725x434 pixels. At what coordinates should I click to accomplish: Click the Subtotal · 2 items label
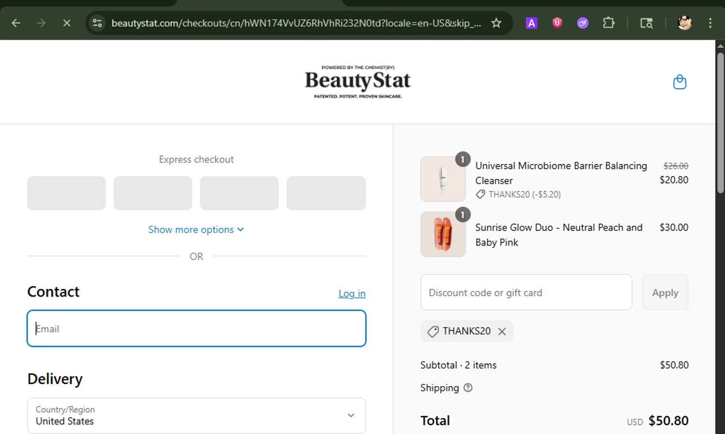pos(458,365)
